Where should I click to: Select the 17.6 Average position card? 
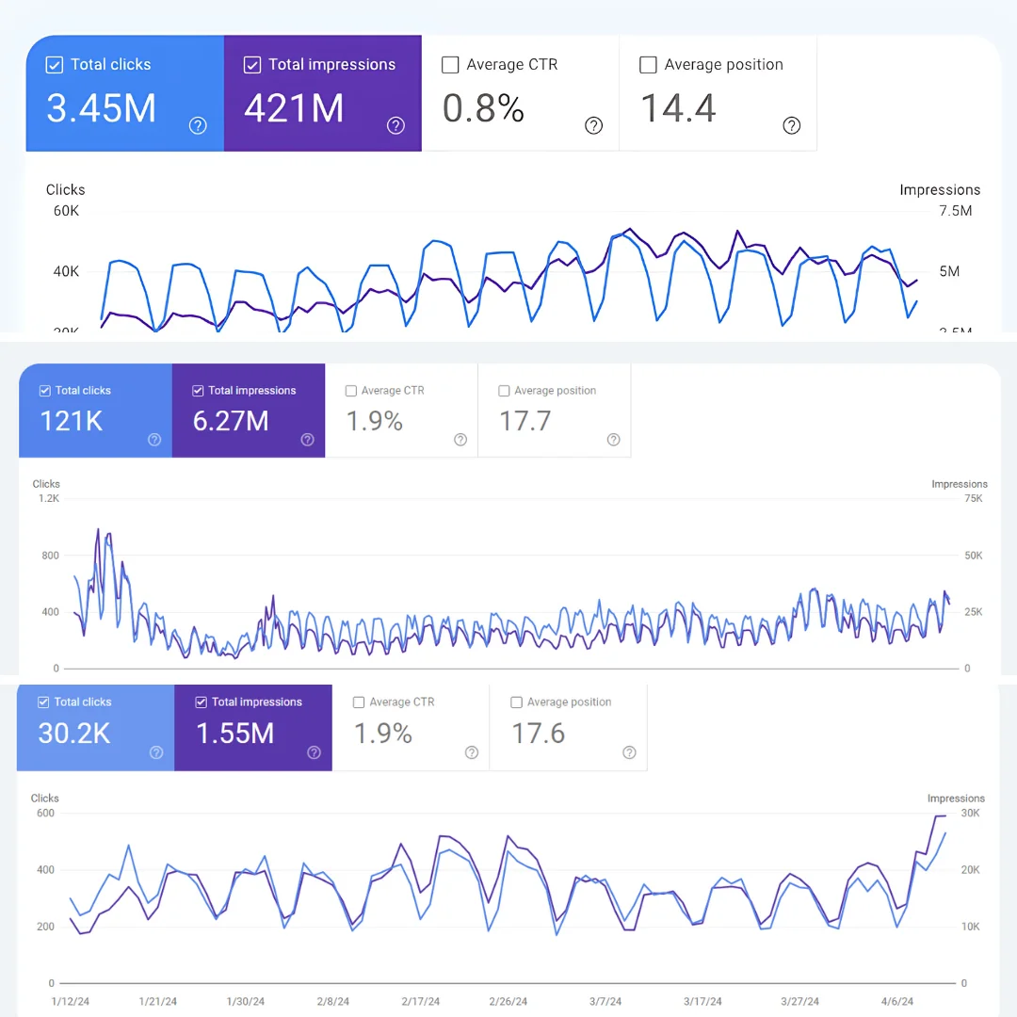[568, 727]
